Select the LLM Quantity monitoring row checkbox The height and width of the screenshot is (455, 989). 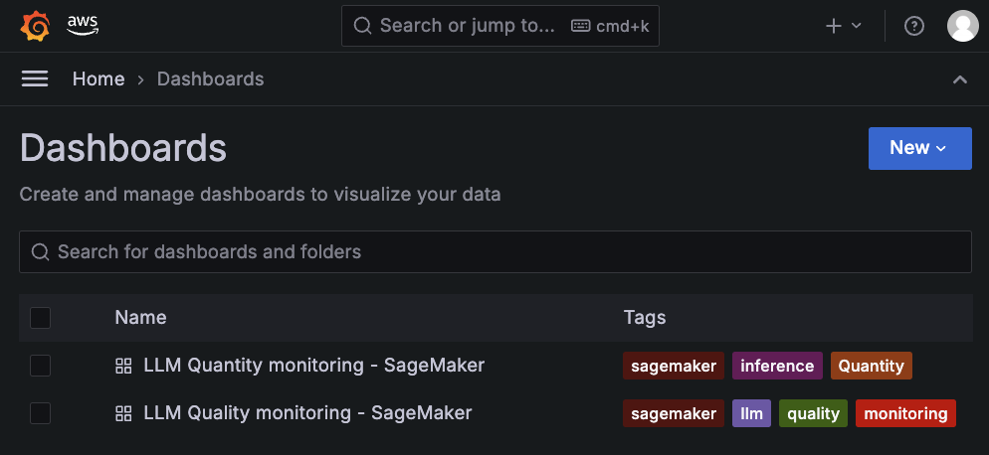41,366
